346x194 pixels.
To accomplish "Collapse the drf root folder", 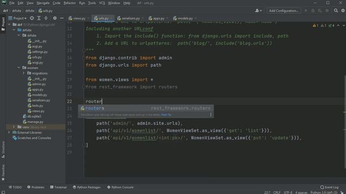I will [9, 25].
